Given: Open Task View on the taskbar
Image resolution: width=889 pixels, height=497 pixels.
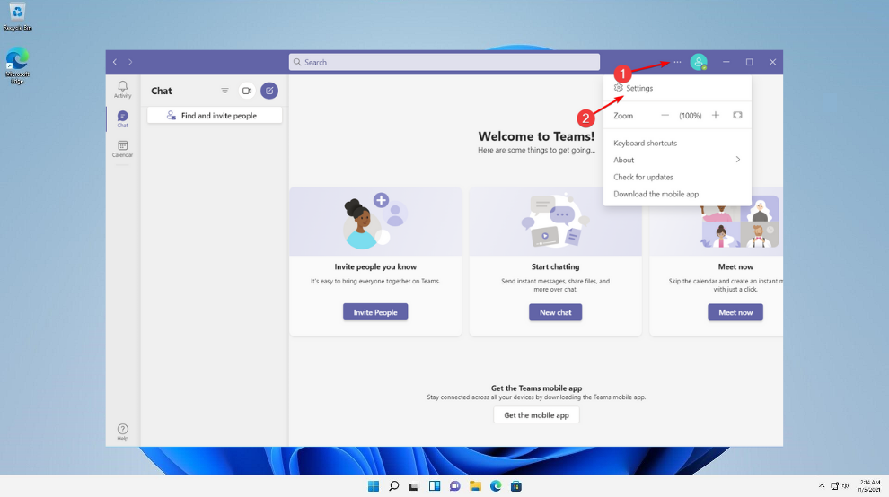Looking at the screenshot, I should [414, 486].
